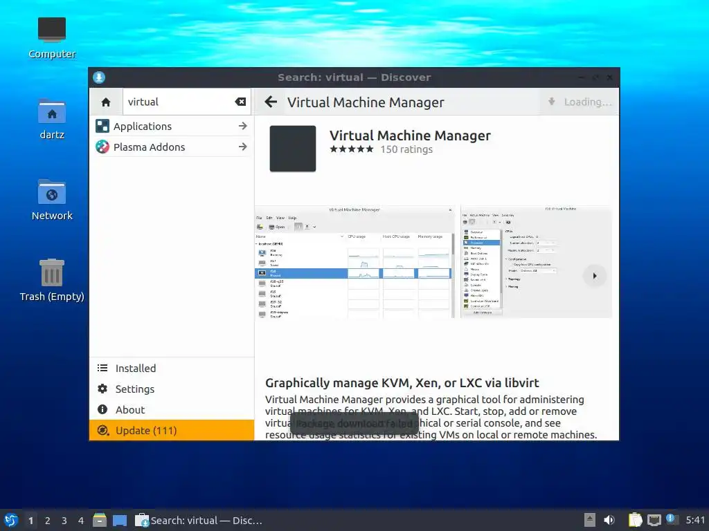709x531 pixels.
Task: Clear the search field text
Action: coord(240,102)
